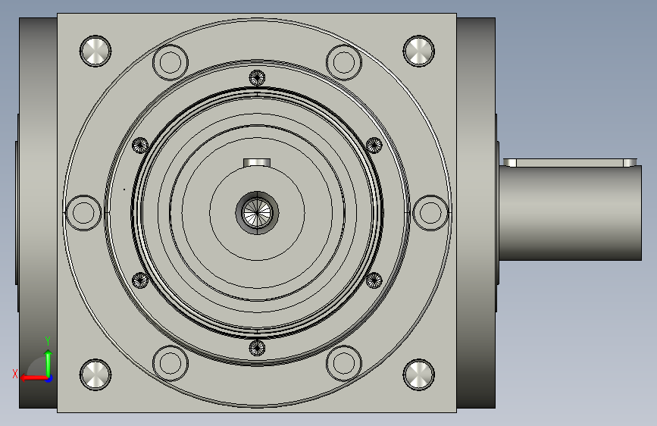Select the left-side counterbored flange hole
Image resolution: width=657 pixels, height=426 pixels.
pyautogui.click(x=84, y=212)
